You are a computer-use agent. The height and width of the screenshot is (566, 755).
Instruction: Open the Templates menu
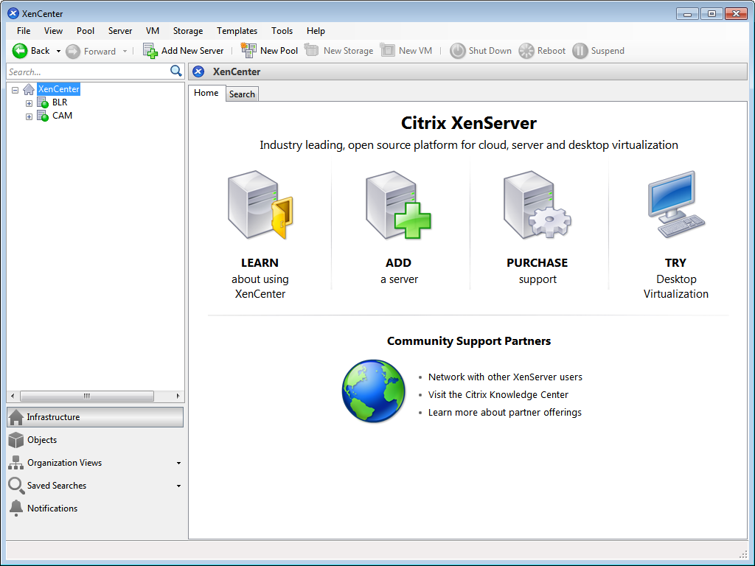pos(237,31)
